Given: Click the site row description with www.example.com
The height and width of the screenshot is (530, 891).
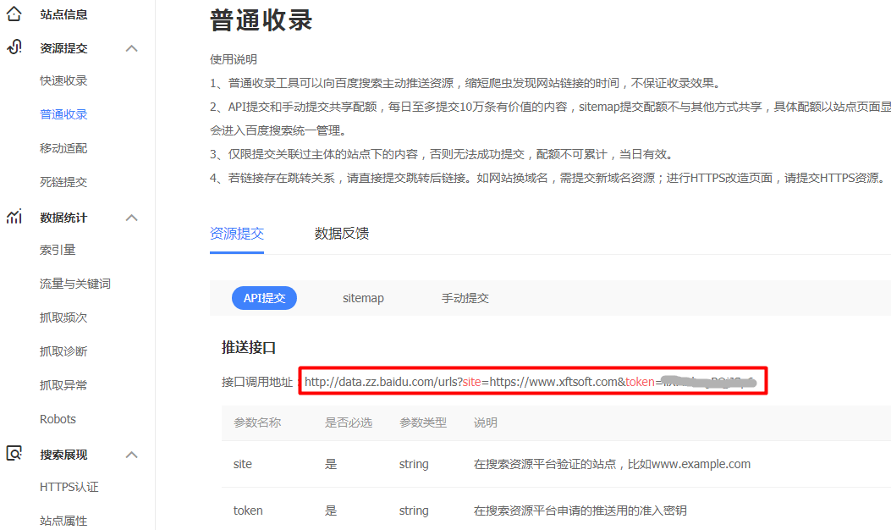Looking at the screenshot, I should point(612,464).
